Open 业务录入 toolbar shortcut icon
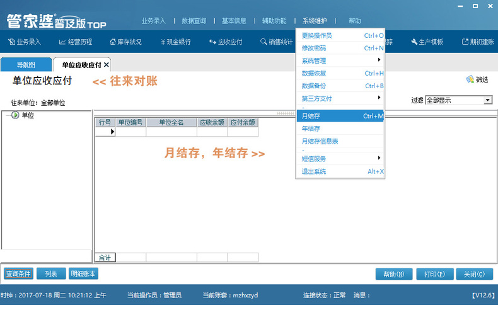 coord(11,42)
